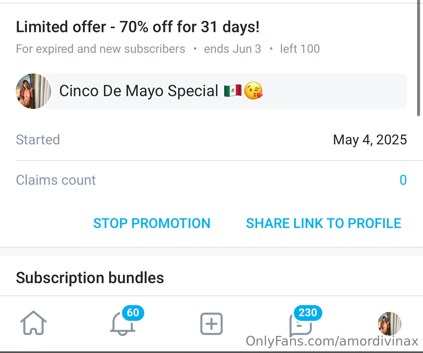Click the 'ends Jun 3' text
The height and width of the screenshot is (353, 423).
click(x=232, y=49)
